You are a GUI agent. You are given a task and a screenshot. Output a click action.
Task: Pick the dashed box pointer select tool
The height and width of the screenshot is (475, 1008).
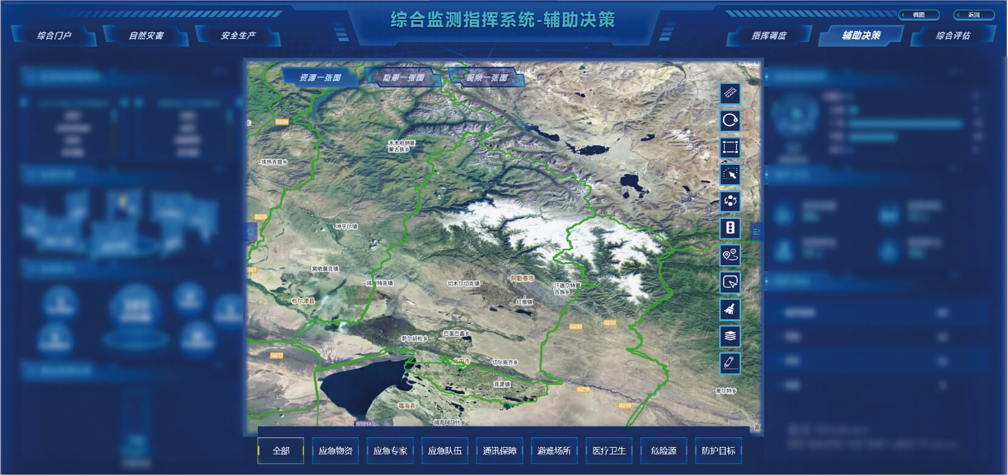(x=730, y=175)
